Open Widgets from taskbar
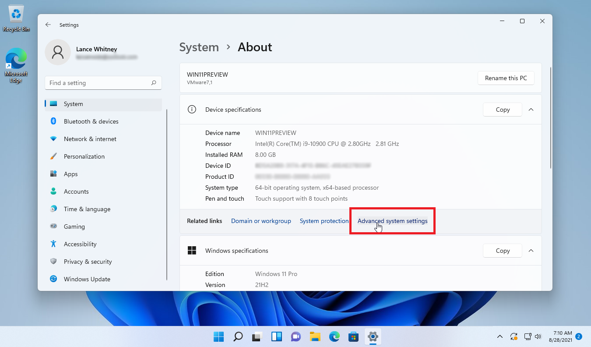The image size is (591, 347). pos(276,336)
